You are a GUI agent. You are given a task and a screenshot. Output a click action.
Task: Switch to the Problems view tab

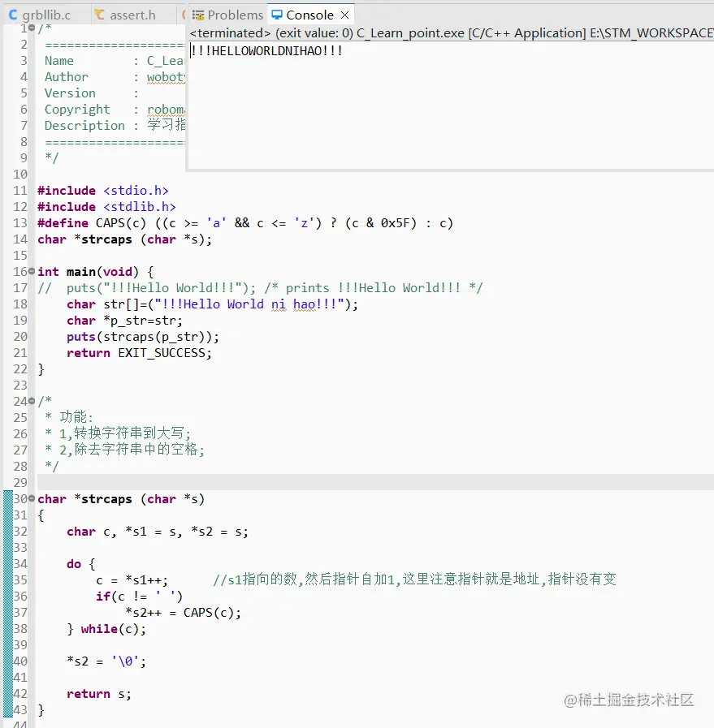227,15
